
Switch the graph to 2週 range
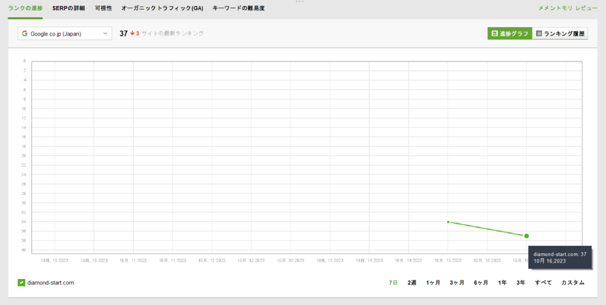point(412,283)
